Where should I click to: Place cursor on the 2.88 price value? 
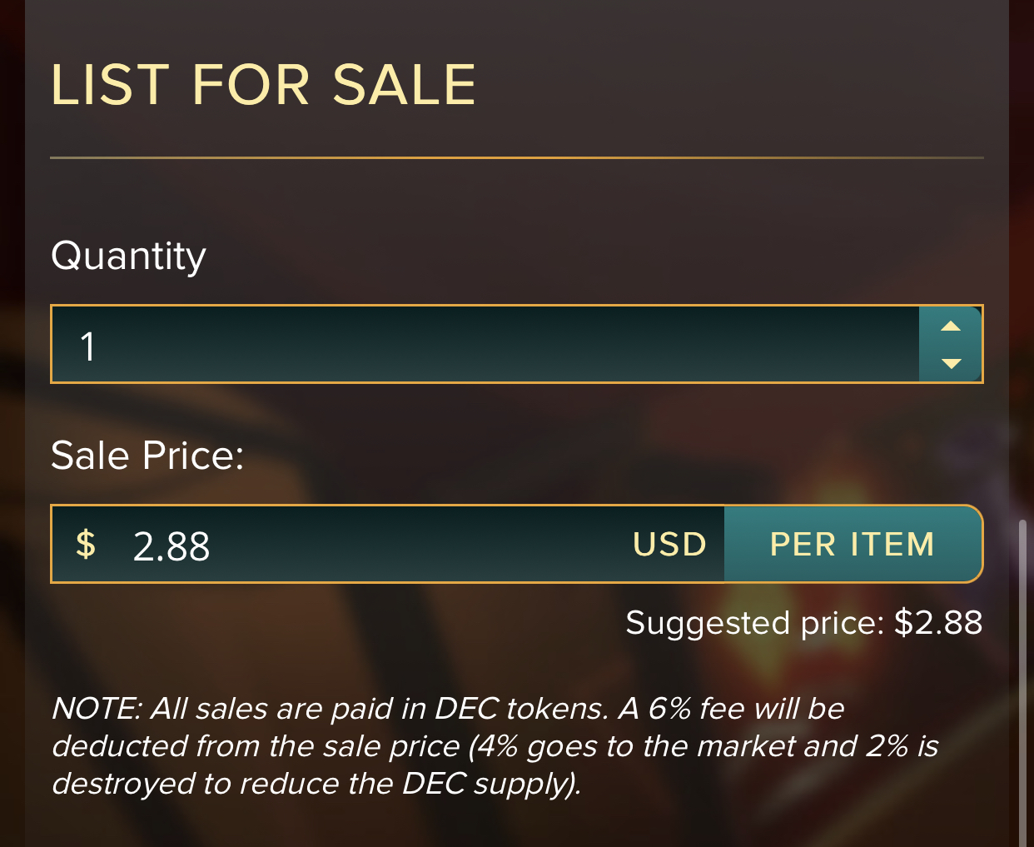click(172, 546)
